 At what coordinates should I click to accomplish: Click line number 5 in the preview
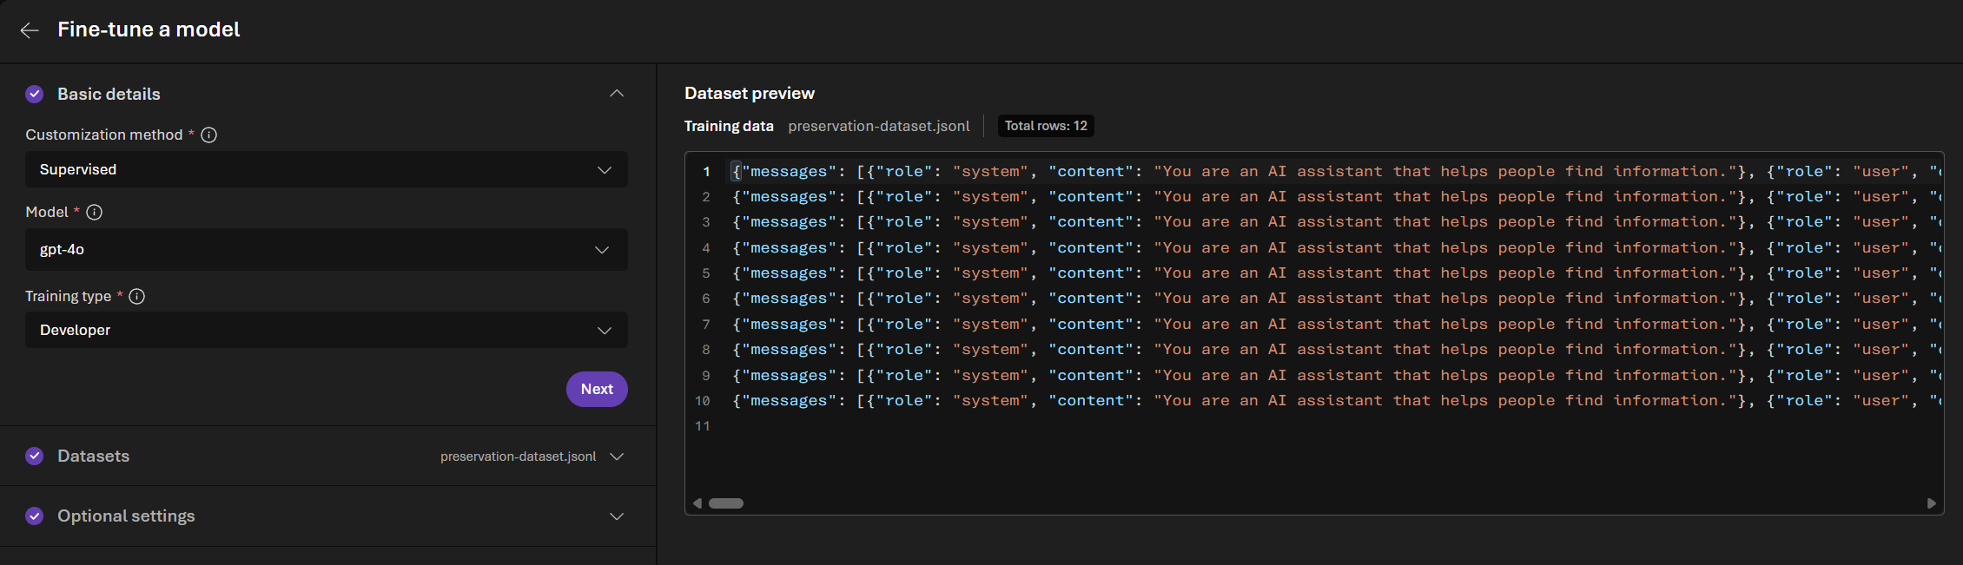pos(706,273)
